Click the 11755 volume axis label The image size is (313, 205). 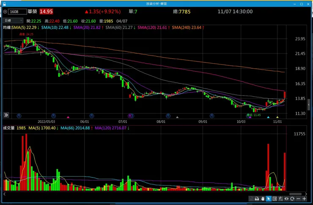[299, 134]
